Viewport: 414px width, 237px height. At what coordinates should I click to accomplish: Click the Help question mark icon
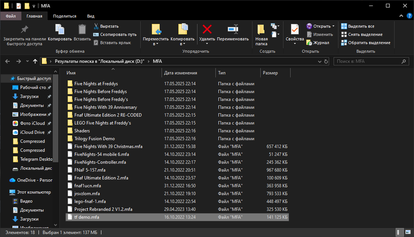coord(409,16)
